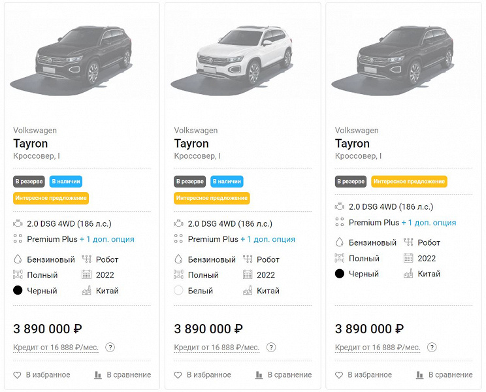This screenshot has width=486, height=392.
Task: Click 'В резерве' badge on third card
Action: click(350, 182)
